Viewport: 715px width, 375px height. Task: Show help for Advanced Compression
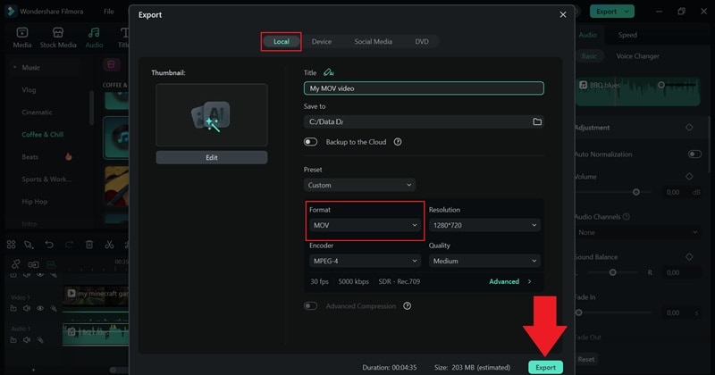click(408, 305)
